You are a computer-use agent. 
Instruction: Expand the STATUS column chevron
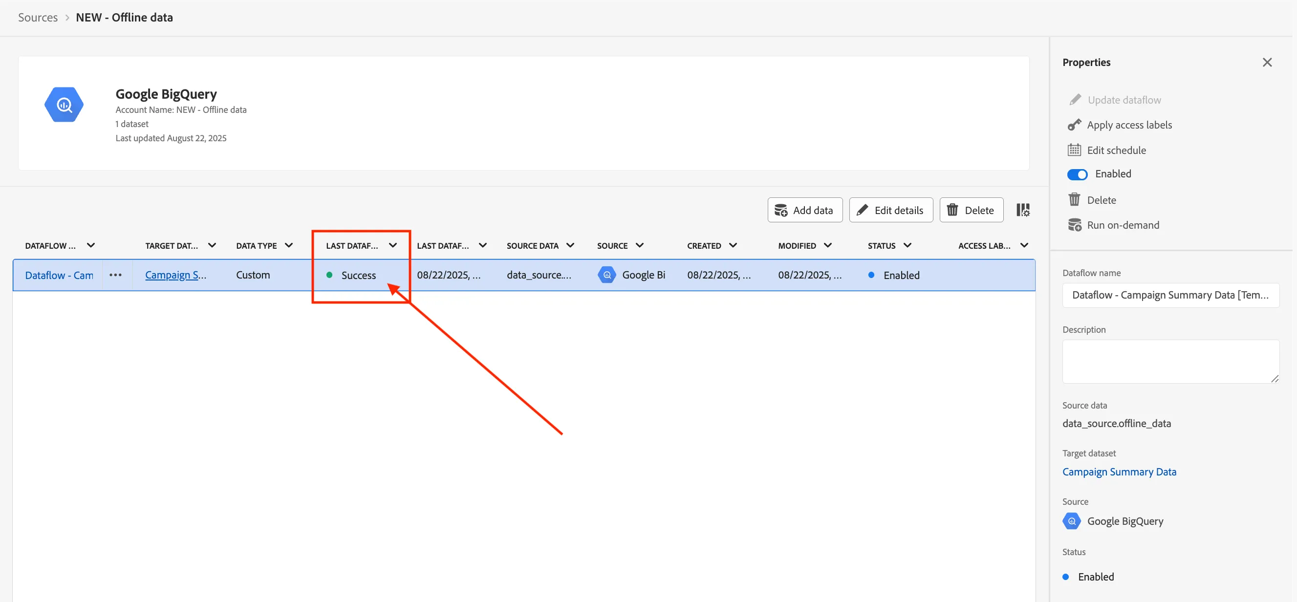pyautogui.click(x=907, y=245)
